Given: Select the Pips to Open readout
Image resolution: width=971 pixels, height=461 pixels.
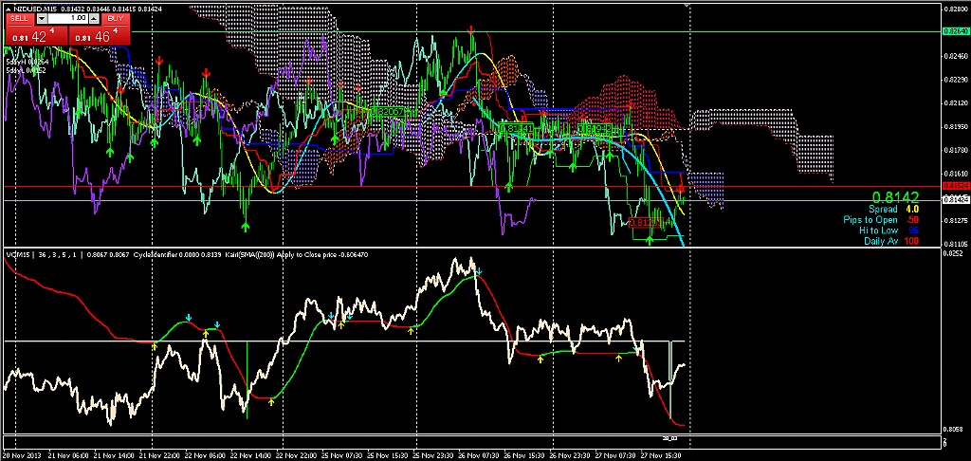Looking at the screenshot, I should [881, 220].
